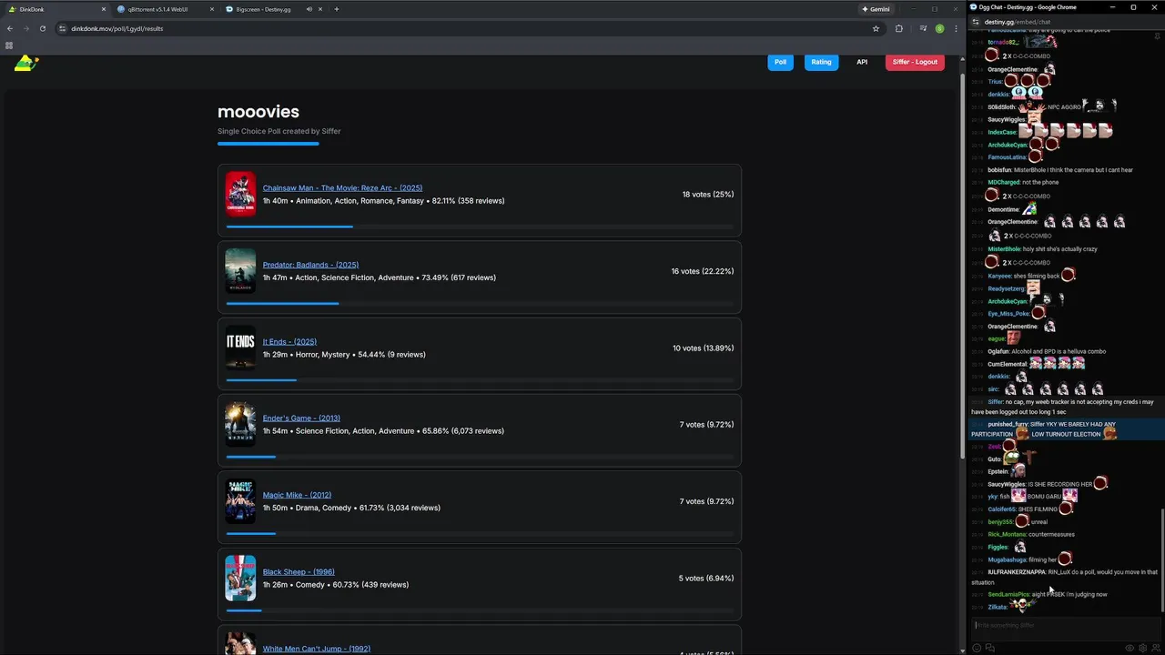
Task: Open the emote picker in chat
Action: [977, 648]
